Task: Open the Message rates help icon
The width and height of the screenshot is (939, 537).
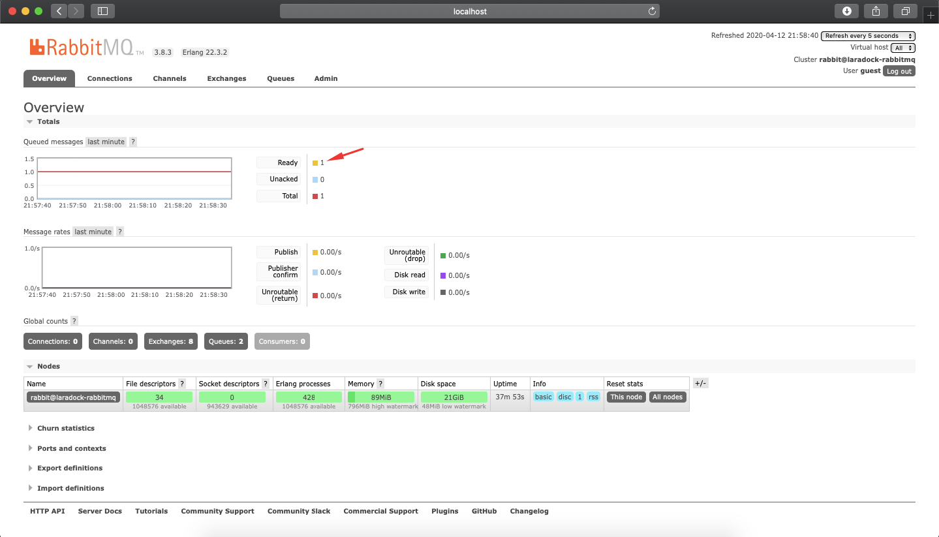Action: tap(120, 231)
